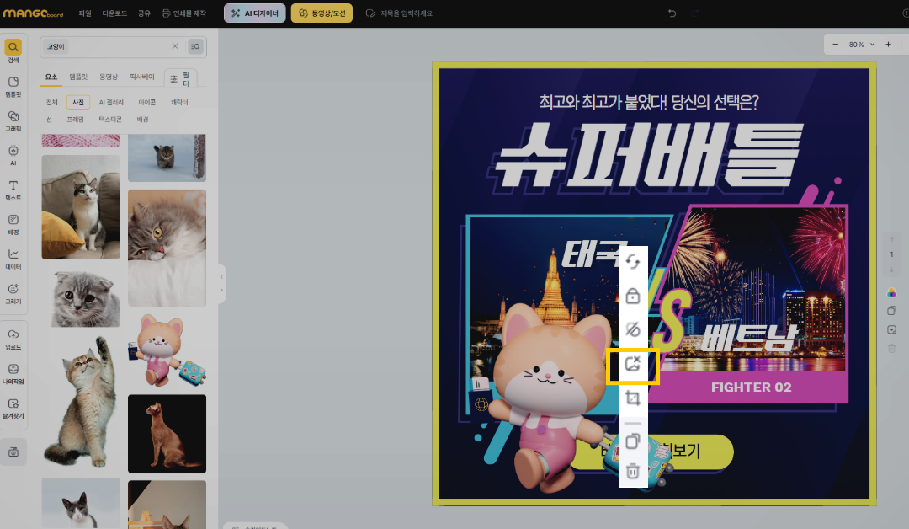Image resolution: width=909 pixels, height=529 pixels.
Task: Duplicate the selected element with copy icon
Action: click(x=632, y=441)
